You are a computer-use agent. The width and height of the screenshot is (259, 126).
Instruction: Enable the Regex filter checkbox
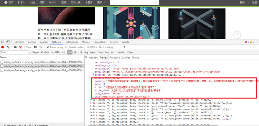click(30, 52)
